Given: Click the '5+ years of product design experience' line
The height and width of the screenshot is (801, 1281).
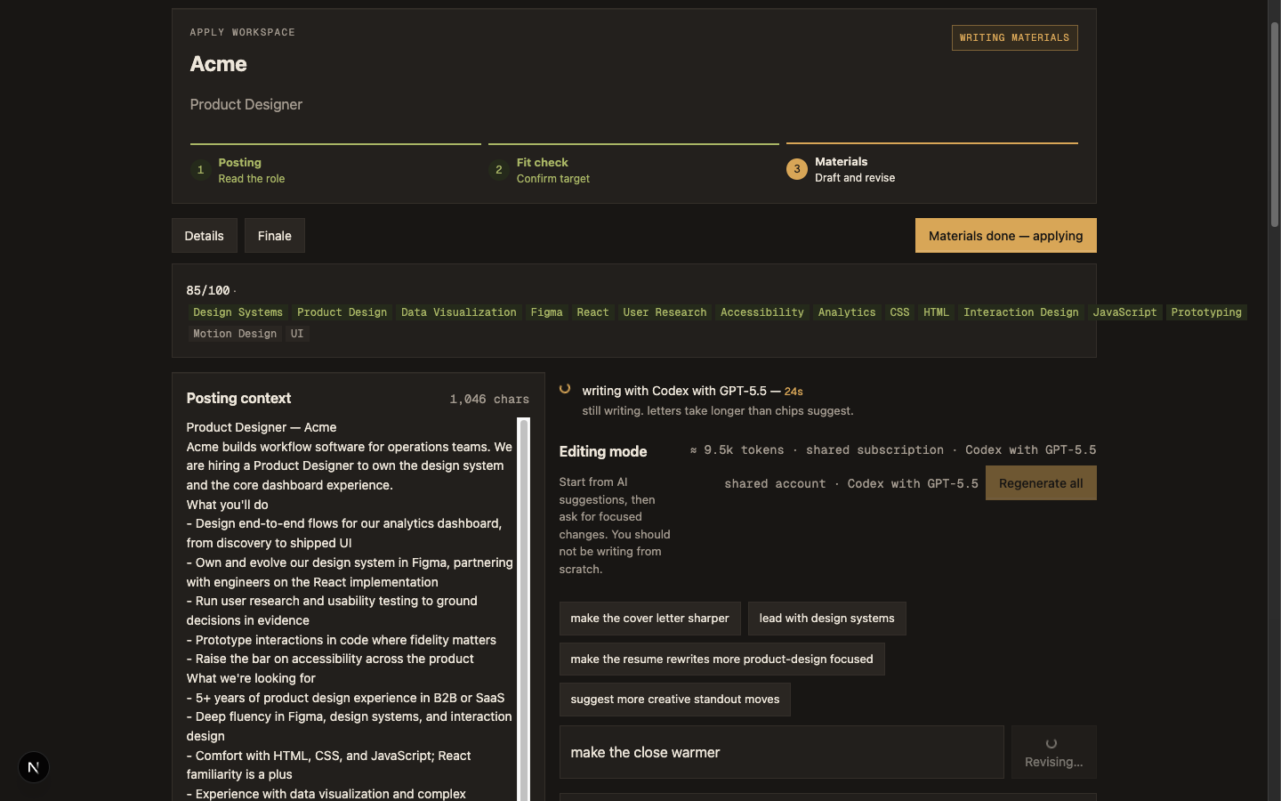Looking at the screenshot, I should tap(345, 698).
